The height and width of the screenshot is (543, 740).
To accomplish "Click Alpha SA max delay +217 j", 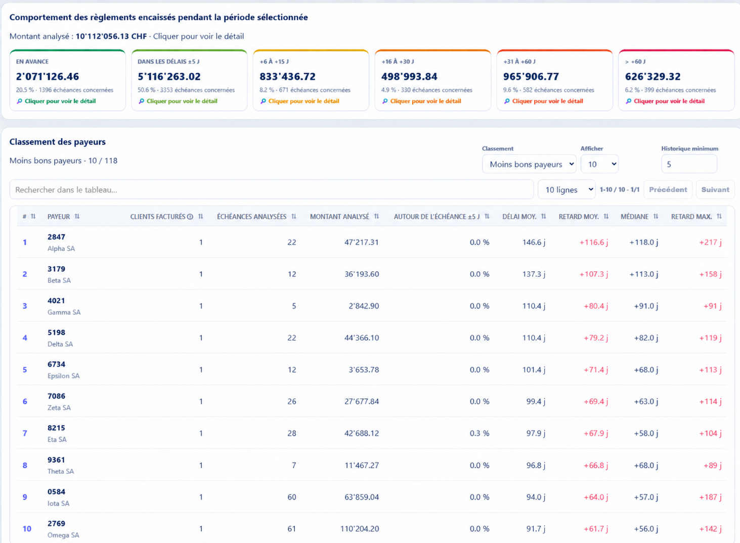I will click(x=710, y=242).
